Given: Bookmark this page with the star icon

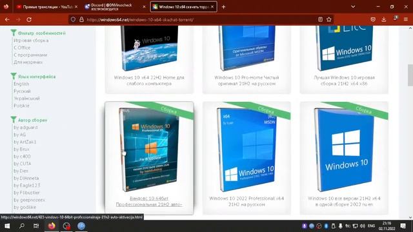Looking at the screenshot, I should pyautogui.click(x=328, y=19).
